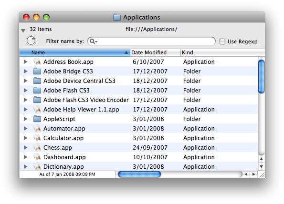Click the horizontal scroll right arrow
This screenshot has width=284, height=204.
tap(254, 174)
